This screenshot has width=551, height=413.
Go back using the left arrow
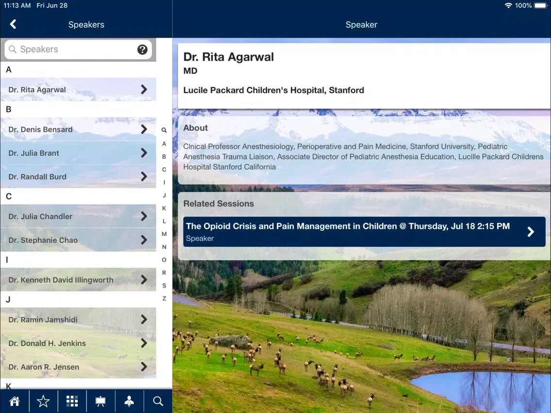(13, 24)
